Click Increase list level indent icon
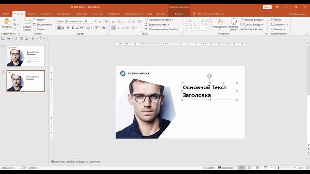310x174 pixels. (x=134, y=21)
